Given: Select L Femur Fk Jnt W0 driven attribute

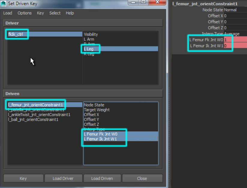Looking at the screenshot, I should pos(121,134).
